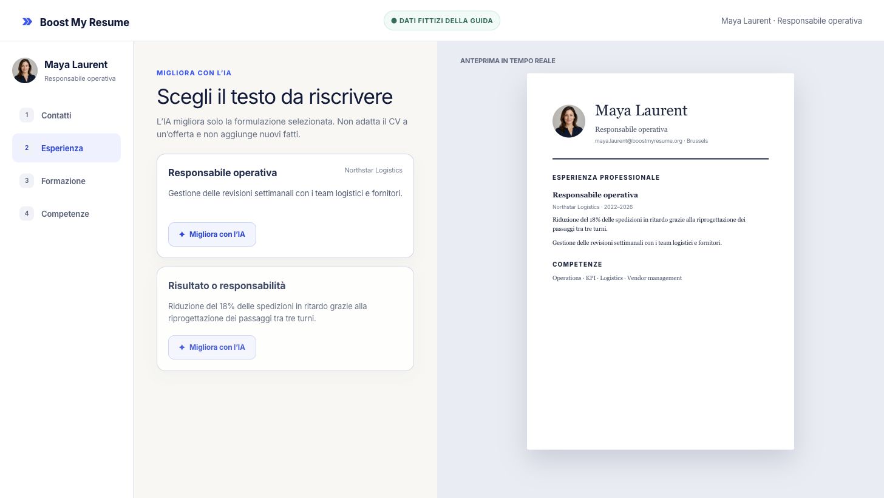Viewport: 884px width, 498px height.
Task: Click Responsabile operativa job title in preview
Action: [595, 195]
